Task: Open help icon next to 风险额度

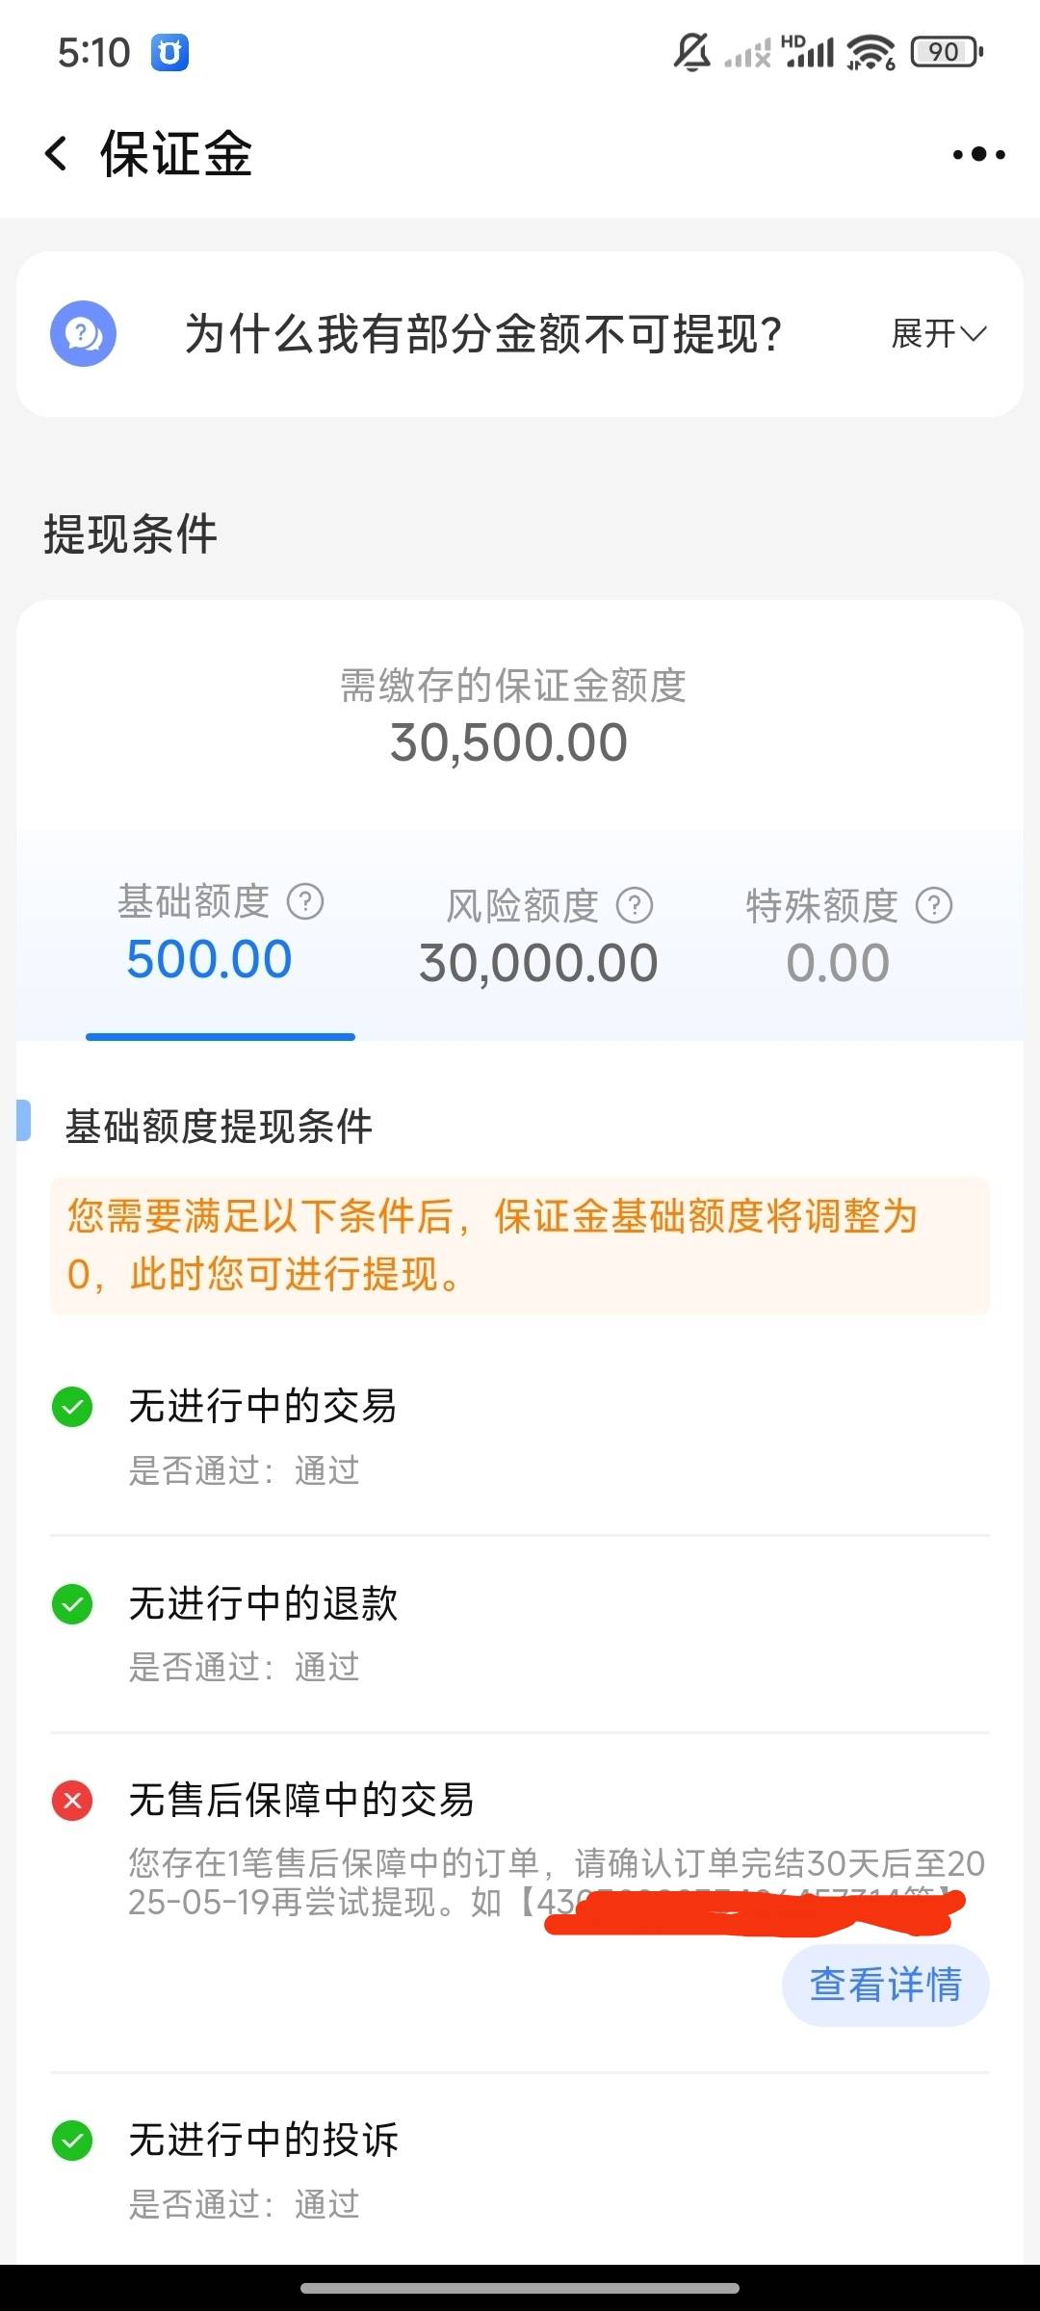Action: click(x=635, y=905)
